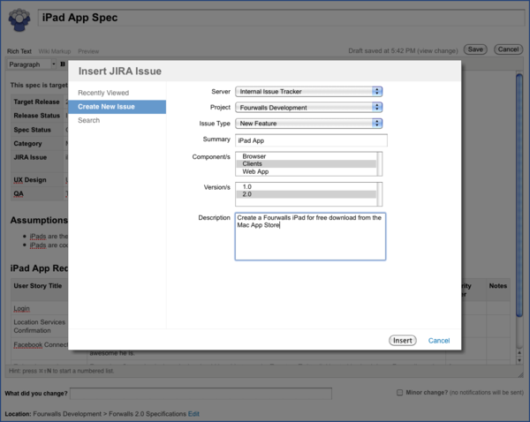Select Create New Issue in sidebar
The width and height of the screenshot is (530, 422).
tap(117, 107)
